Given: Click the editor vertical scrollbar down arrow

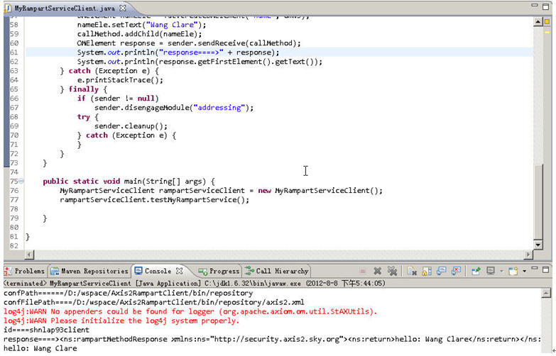Looking at the screenshot, I should click(538, 245).
